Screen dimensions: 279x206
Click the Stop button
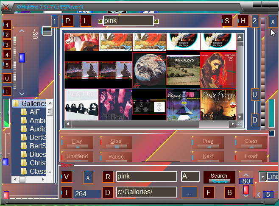pyautogui.click(x=116, y=142)
